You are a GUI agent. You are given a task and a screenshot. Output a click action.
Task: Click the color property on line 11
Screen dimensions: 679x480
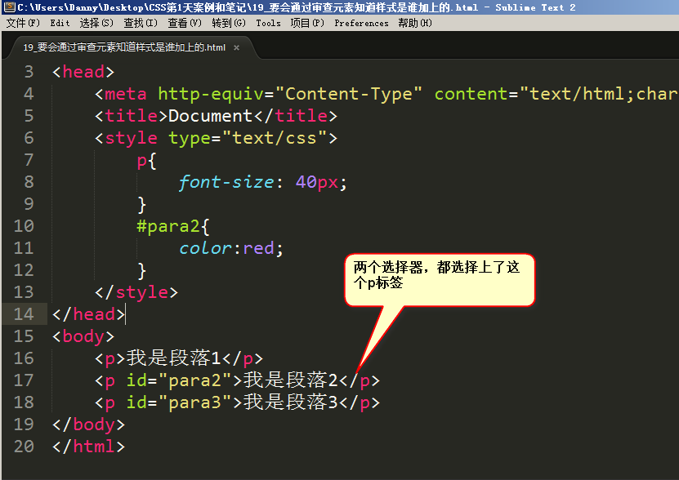pos(206,248)
